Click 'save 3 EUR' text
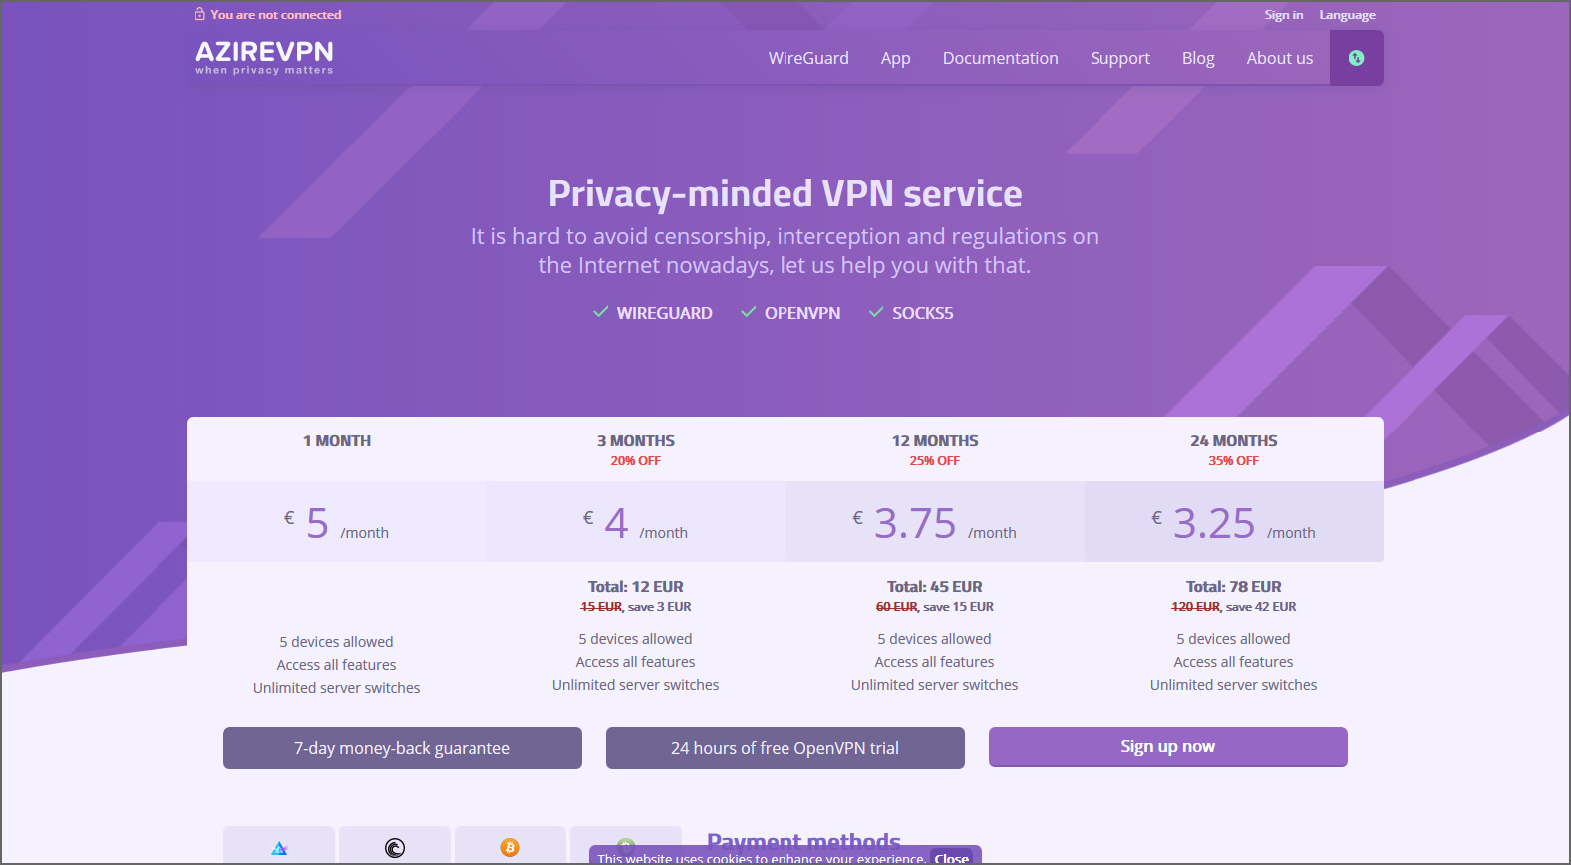The width and height of the screenshot is (1571, 865). tap(660, 607)
